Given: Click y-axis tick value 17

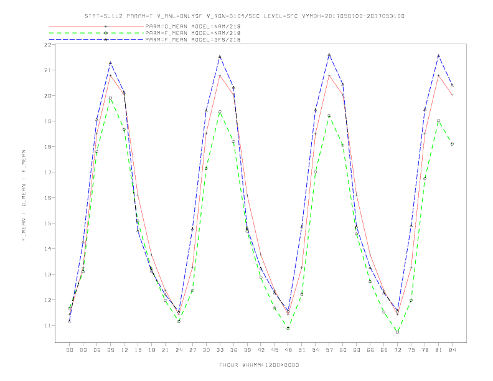Looking at the screenshot, I should click(48, 172).
